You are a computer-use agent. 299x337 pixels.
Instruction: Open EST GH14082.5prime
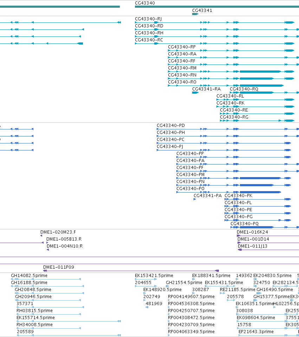(29, 276)
